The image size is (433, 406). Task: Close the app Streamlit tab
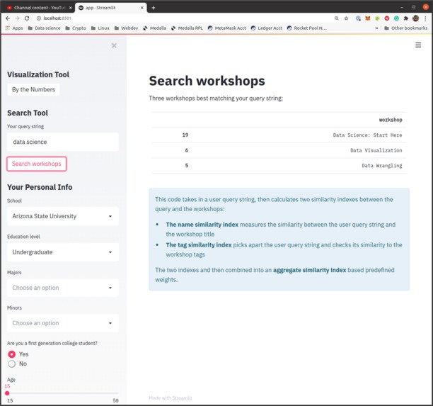click(142, 8)
